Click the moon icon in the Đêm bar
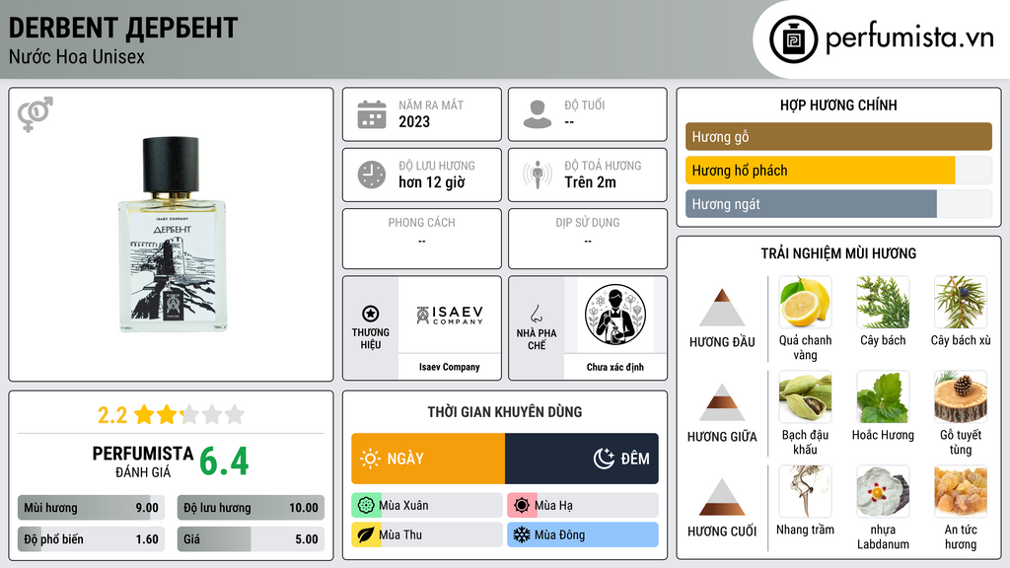This screenshot has height=568, width=1010. 604,459
